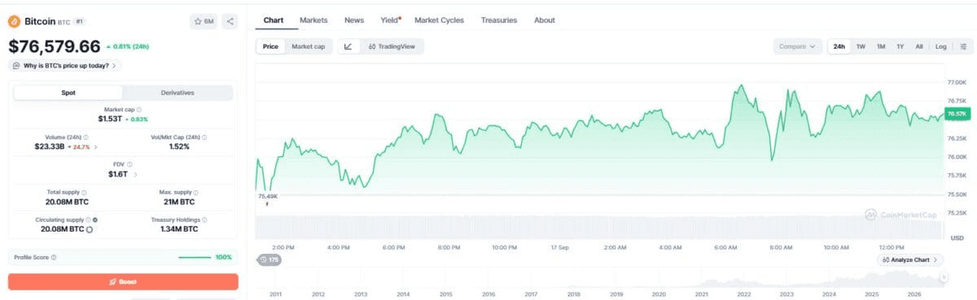977x300 pixels.
Task: Click the Volume (24h) info icon
Action: coord(86,137)
